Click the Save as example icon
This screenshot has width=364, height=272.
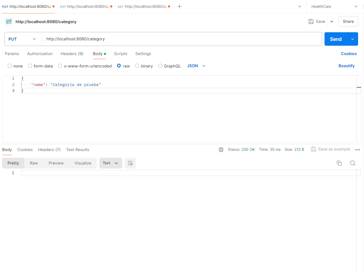pyautogui.click(x=313, y=149)
